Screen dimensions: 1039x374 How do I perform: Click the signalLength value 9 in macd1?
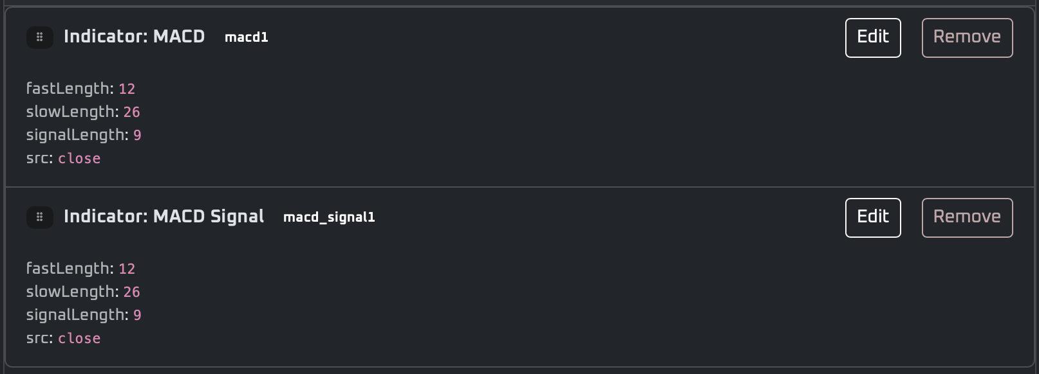[x=137, y=135]
